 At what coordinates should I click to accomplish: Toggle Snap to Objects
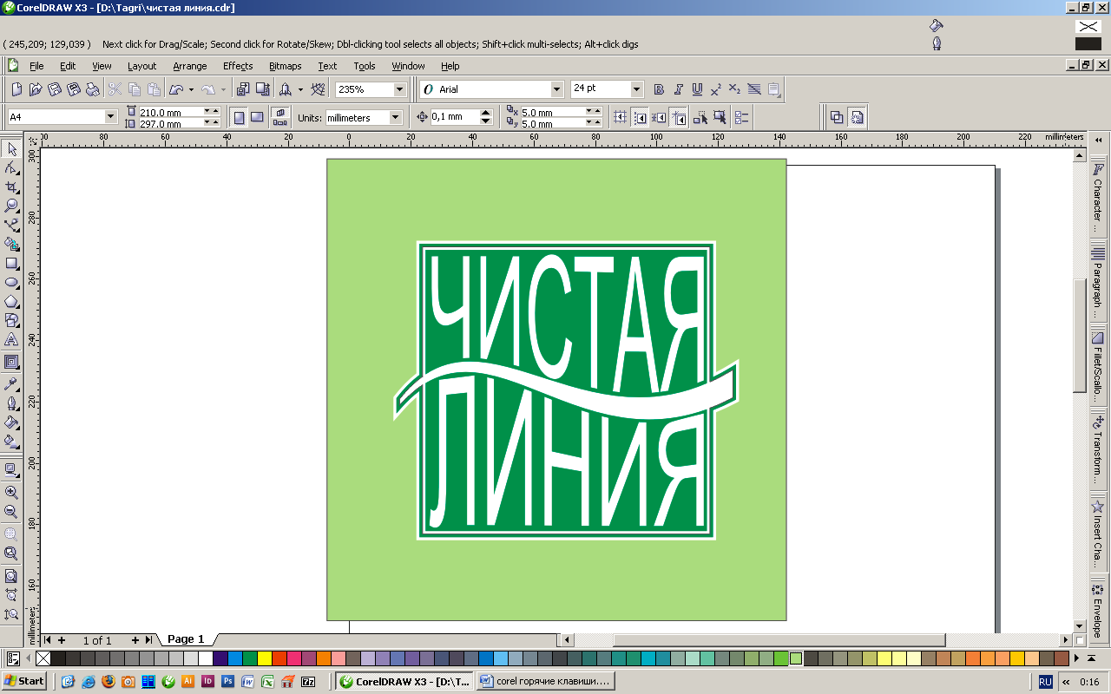coord(659,117)
